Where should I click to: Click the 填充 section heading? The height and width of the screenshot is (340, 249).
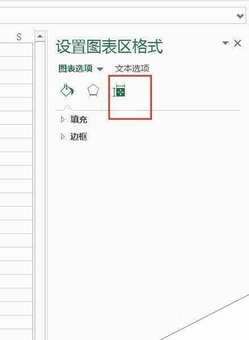click(79, 119)
